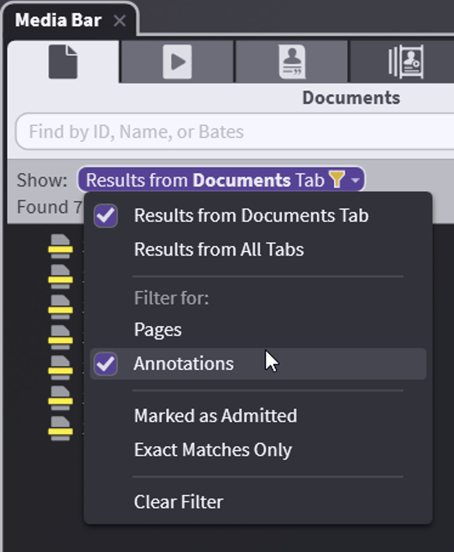The width and height of the screenshot is (454, 552).
Task: Click the yellow filter funnel icon
Action: point(337,179)
